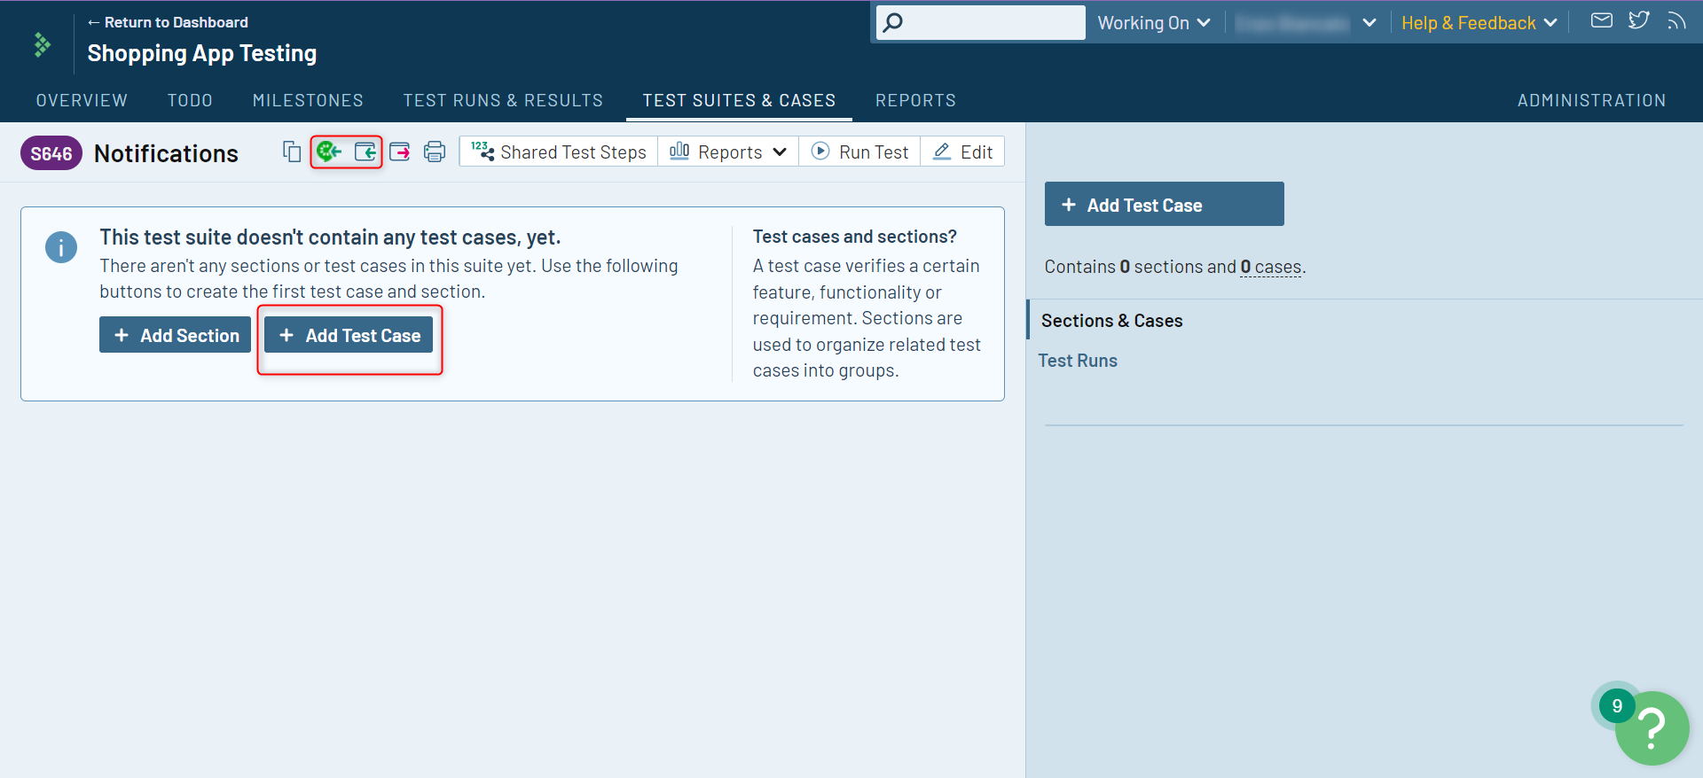Click the Add Section button
The image size is (1703, 778).
[176, 335]
